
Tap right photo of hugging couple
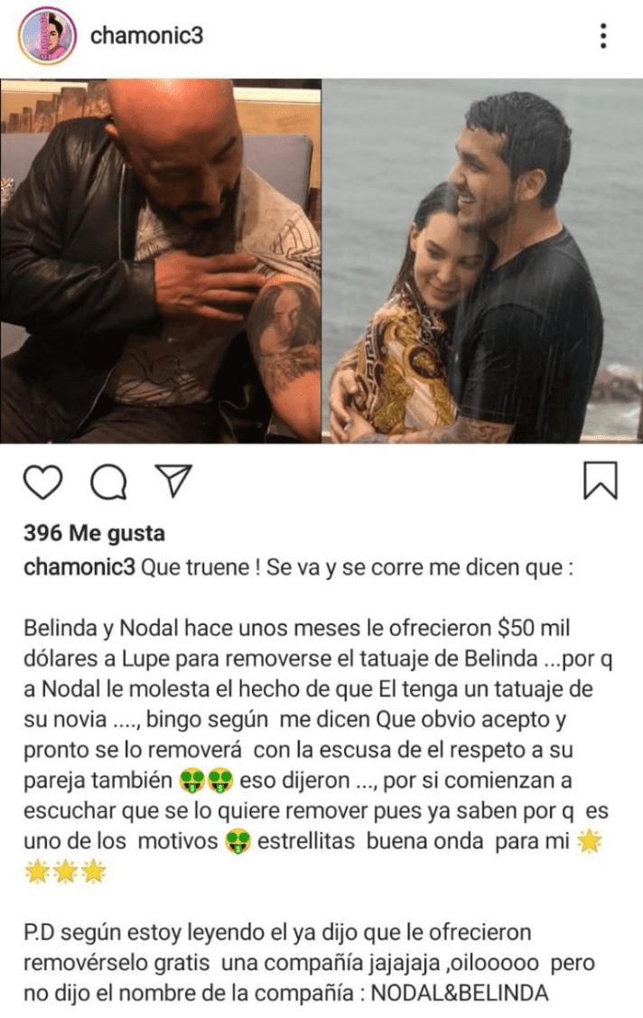click(483, 261)
